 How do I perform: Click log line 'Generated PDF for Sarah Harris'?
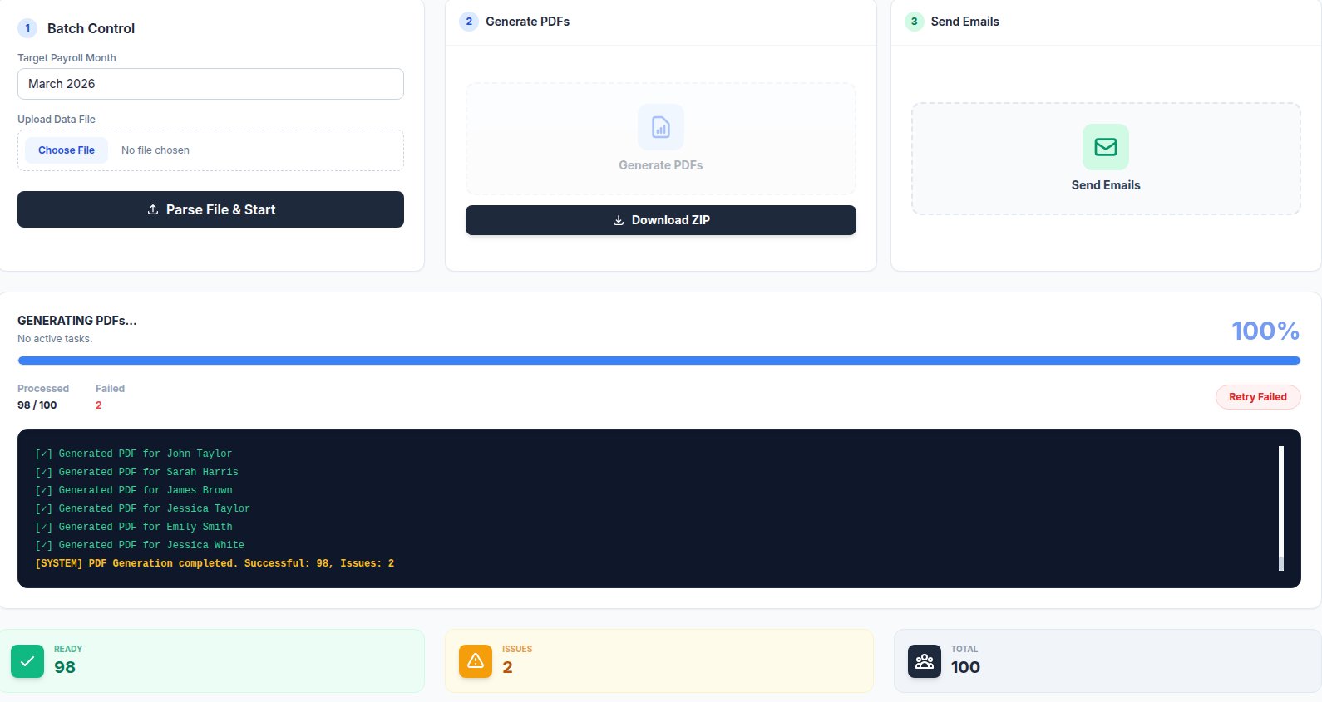(137, 472)
